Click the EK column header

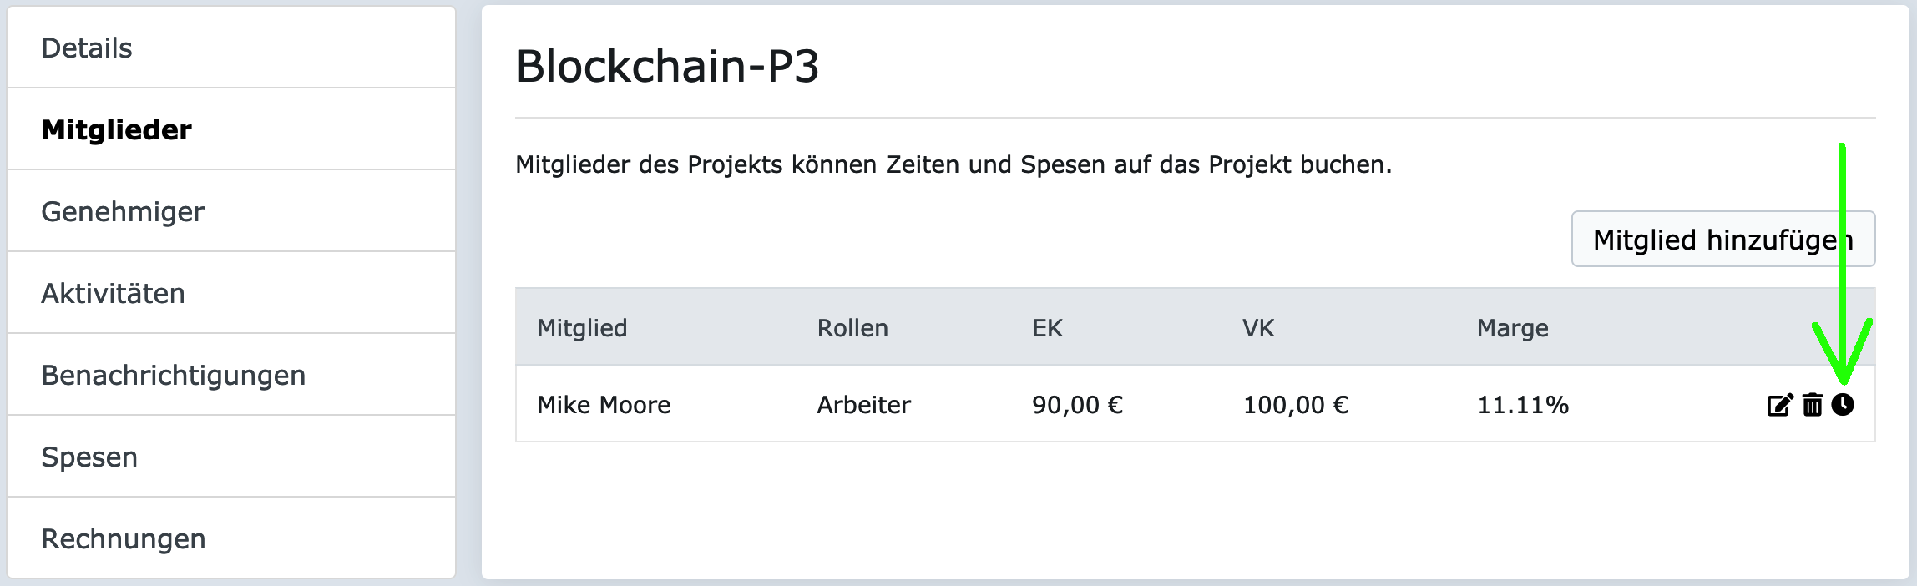1047,328
